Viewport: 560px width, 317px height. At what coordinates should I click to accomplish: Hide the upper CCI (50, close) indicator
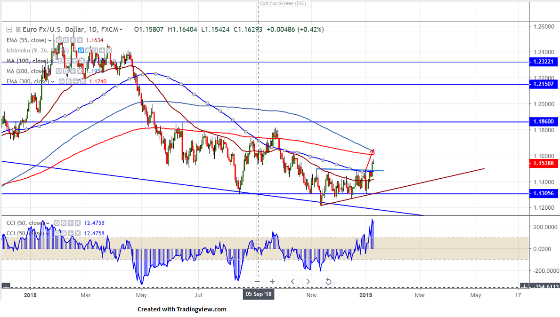[x=57, y=223]
